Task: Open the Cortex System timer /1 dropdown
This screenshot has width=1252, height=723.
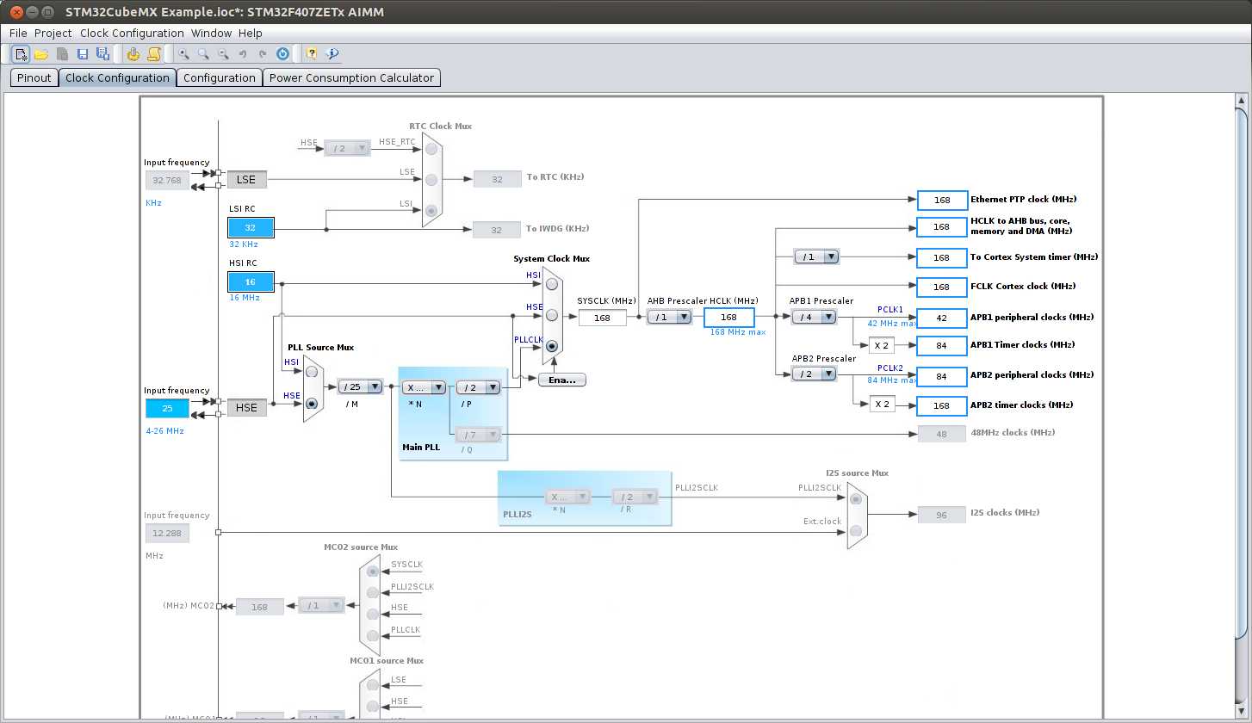Action: (816, 256)
